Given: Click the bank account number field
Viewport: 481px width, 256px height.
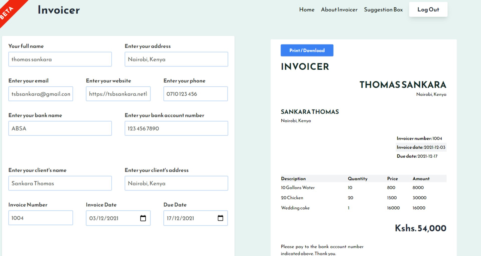Looking at the screenshot, I should tap(176, 128).
